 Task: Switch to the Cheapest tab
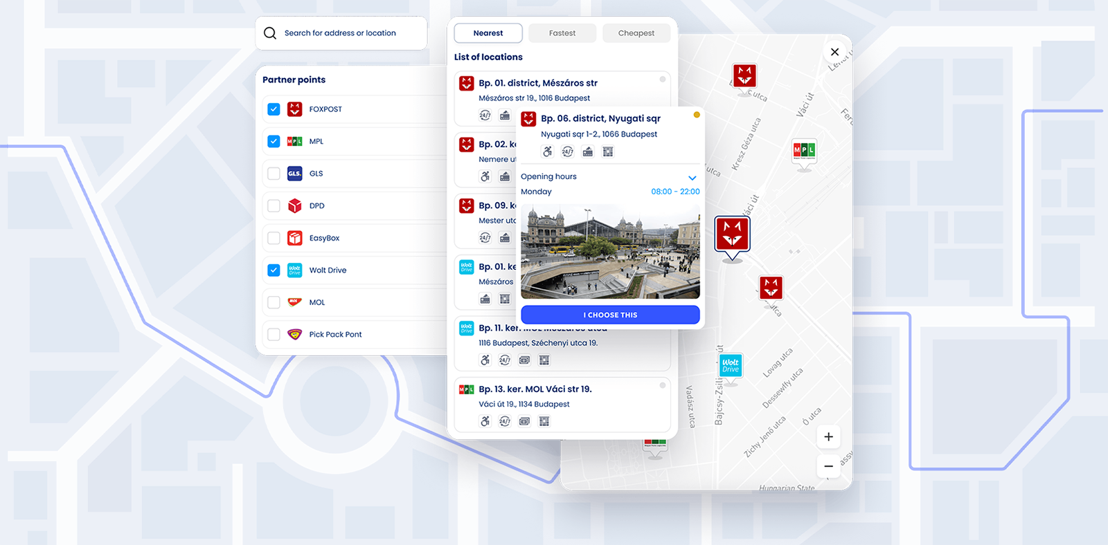tap(636, 33)
